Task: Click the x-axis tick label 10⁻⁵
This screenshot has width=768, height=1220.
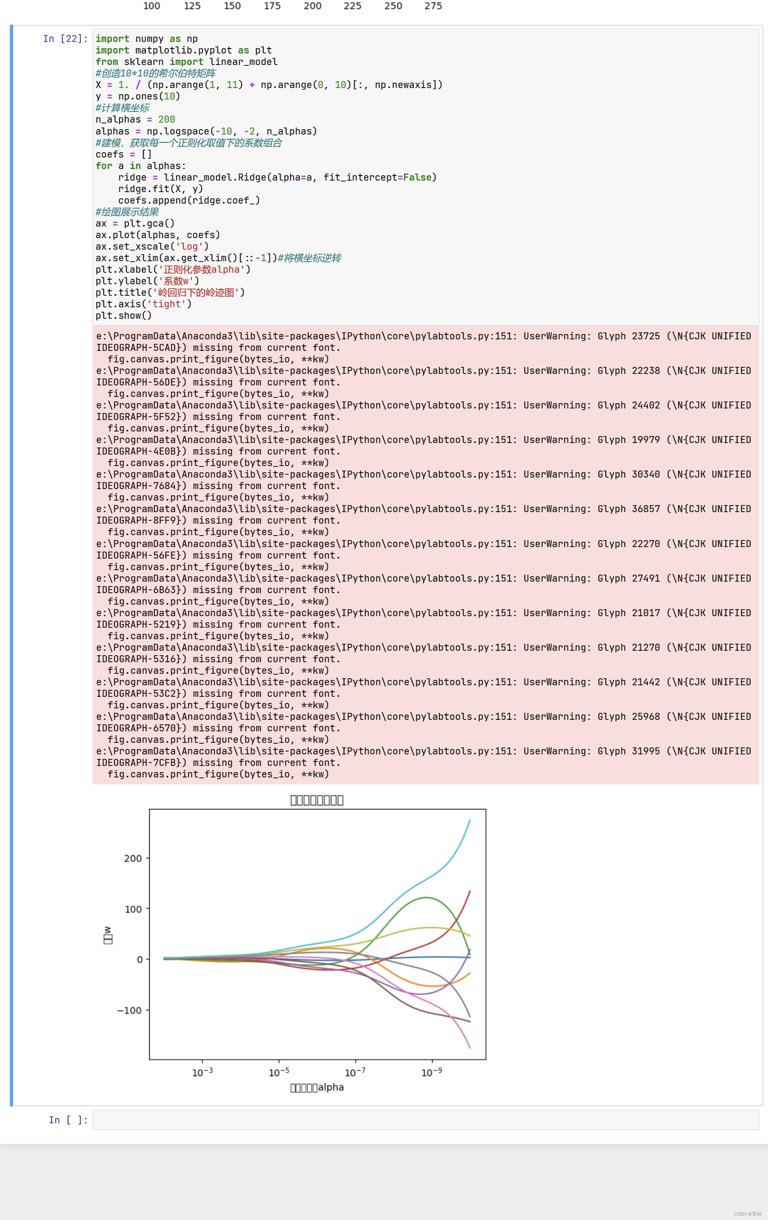Action: coord(279,1072)
